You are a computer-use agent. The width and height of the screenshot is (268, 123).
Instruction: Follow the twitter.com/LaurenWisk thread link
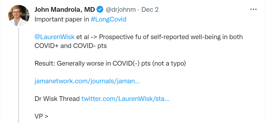coord(125,99)
